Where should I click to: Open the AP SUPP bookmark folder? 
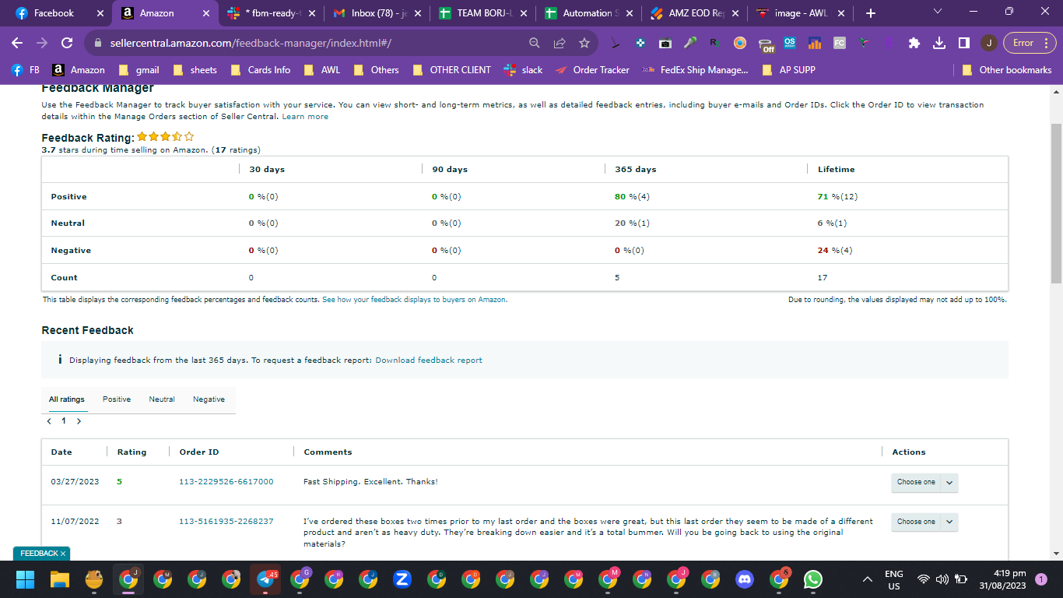point(789,70)
